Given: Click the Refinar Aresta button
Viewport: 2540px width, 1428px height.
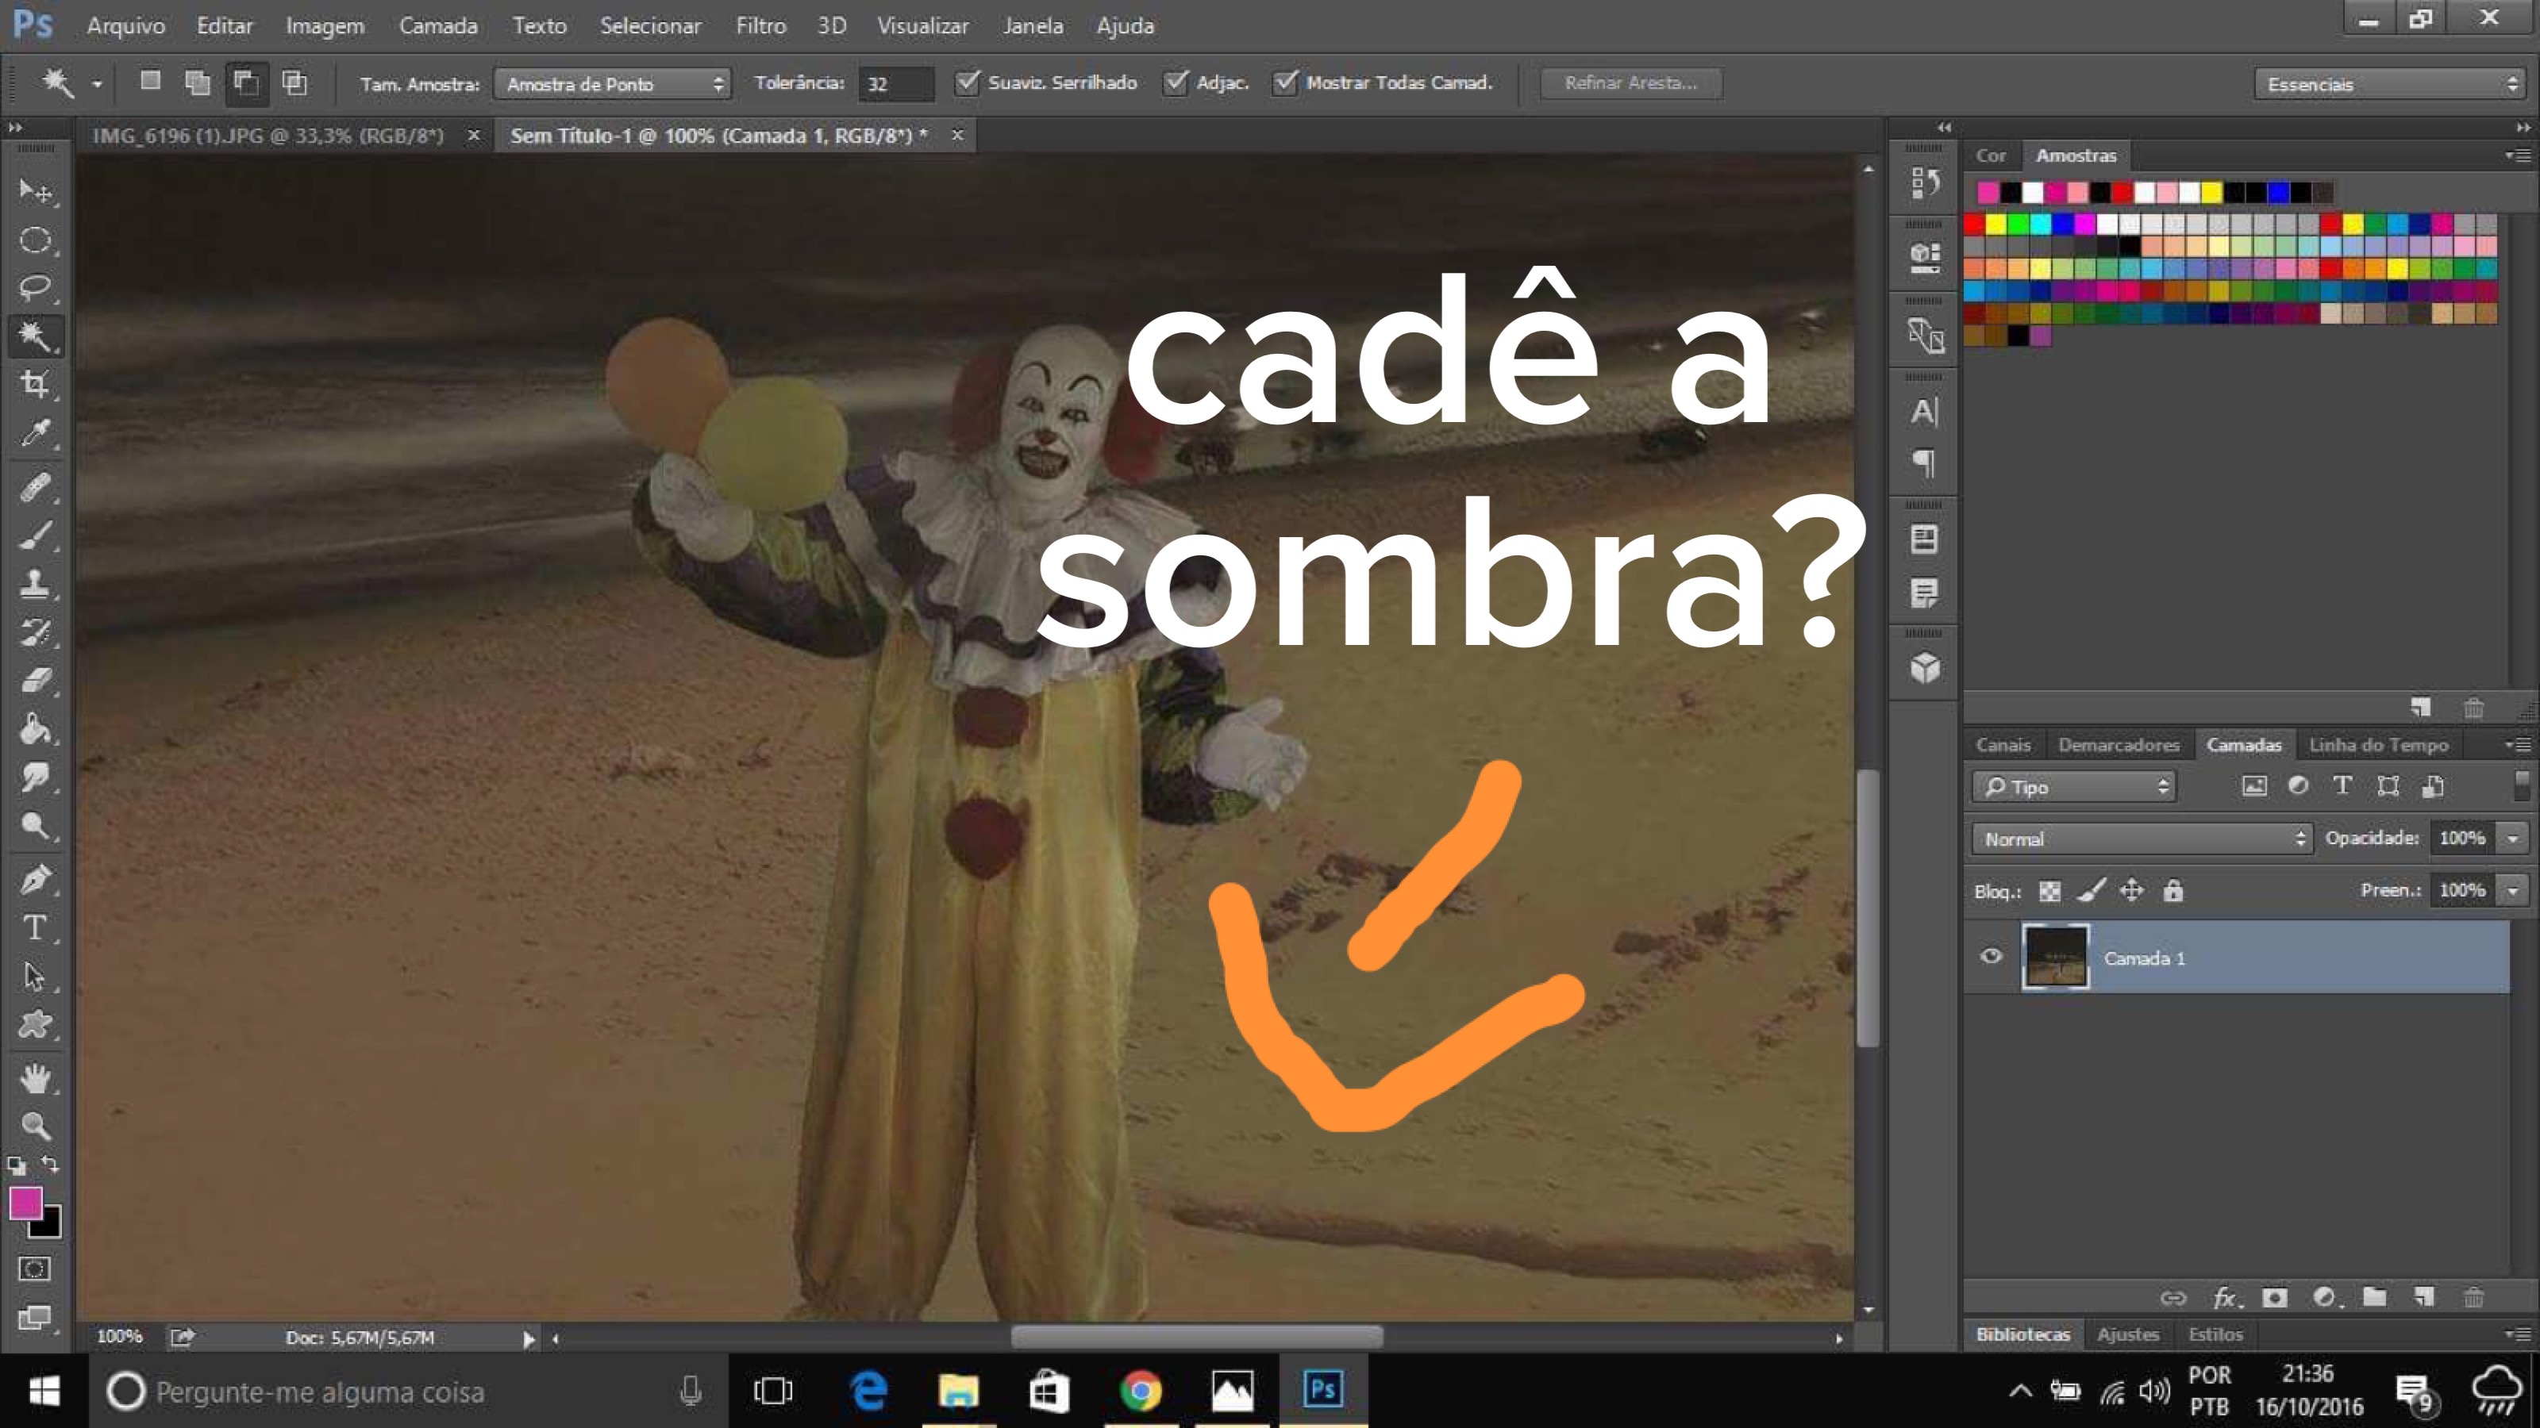Looking at the screenshot, I should [1631, 83].
